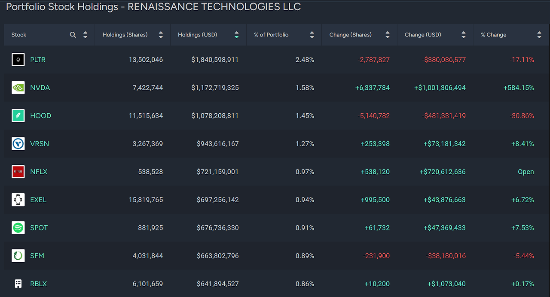Toggle sorting on the Holdings (USD) column
The width and height of the screenshot is (550, 297).
[x=236, y=34]
